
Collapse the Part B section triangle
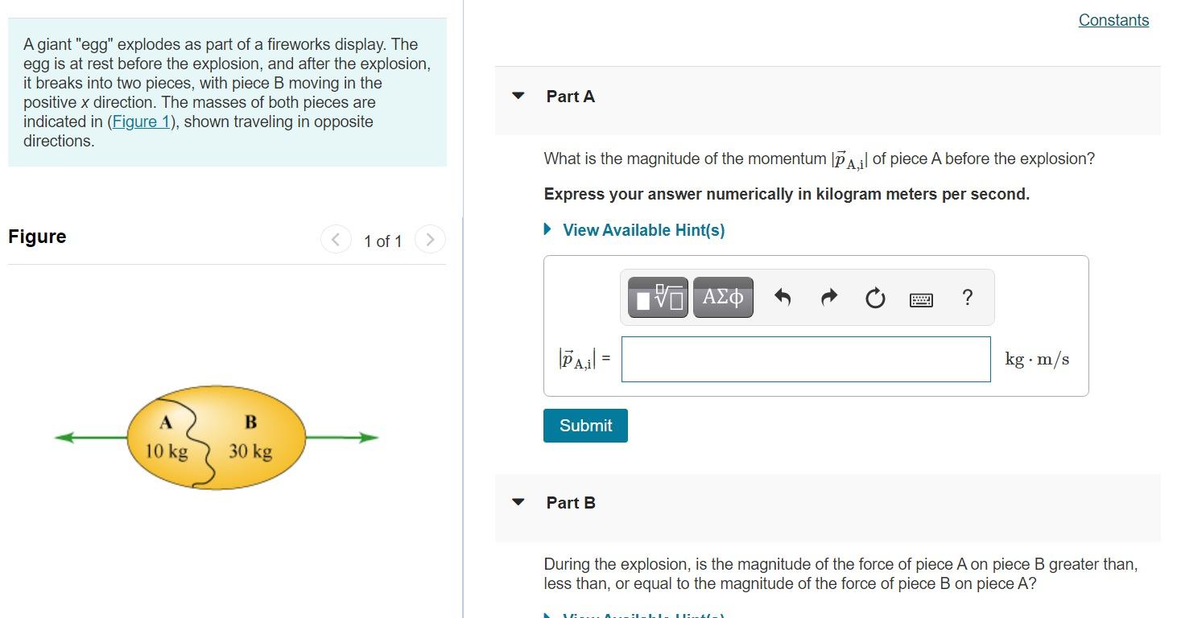point(518,502)
